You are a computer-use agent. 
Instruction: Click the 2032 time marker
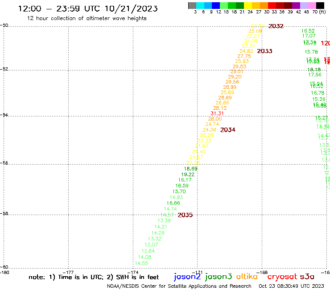click(x=276, y=26)
